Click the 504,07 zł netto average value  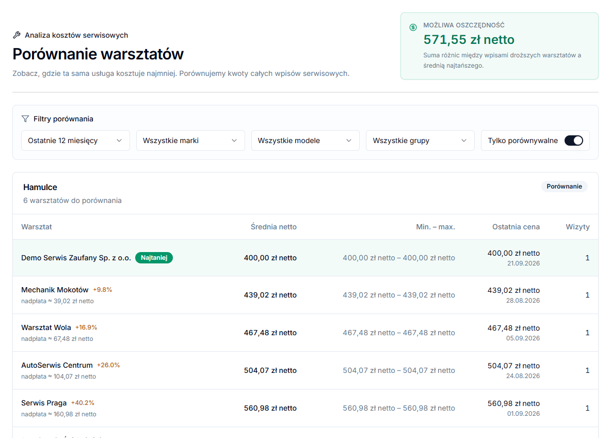click(x=270, y=370)
